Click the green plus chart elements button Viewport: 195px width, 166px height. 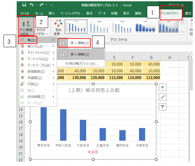point(163,87)
